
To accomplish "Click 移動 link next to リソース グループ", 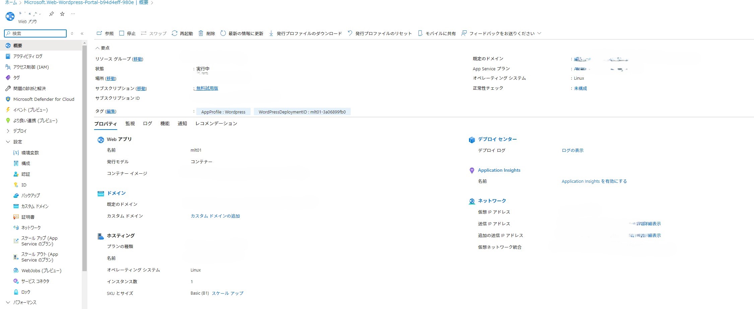I will click(x=138, y=59).
